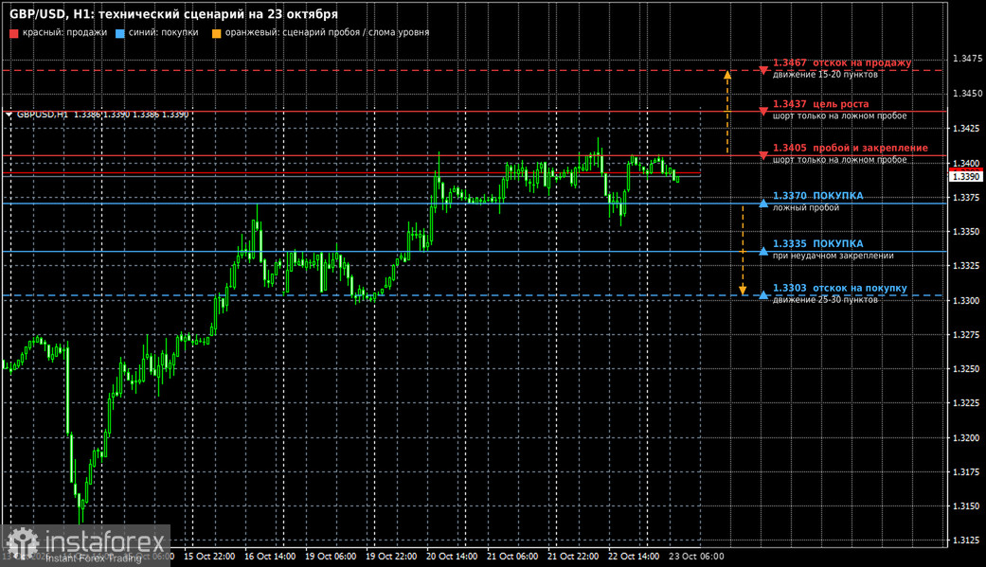The image size is (986, 567).
Task: Click the 1.3250 price axis label
Action: [x=967, y=369]
